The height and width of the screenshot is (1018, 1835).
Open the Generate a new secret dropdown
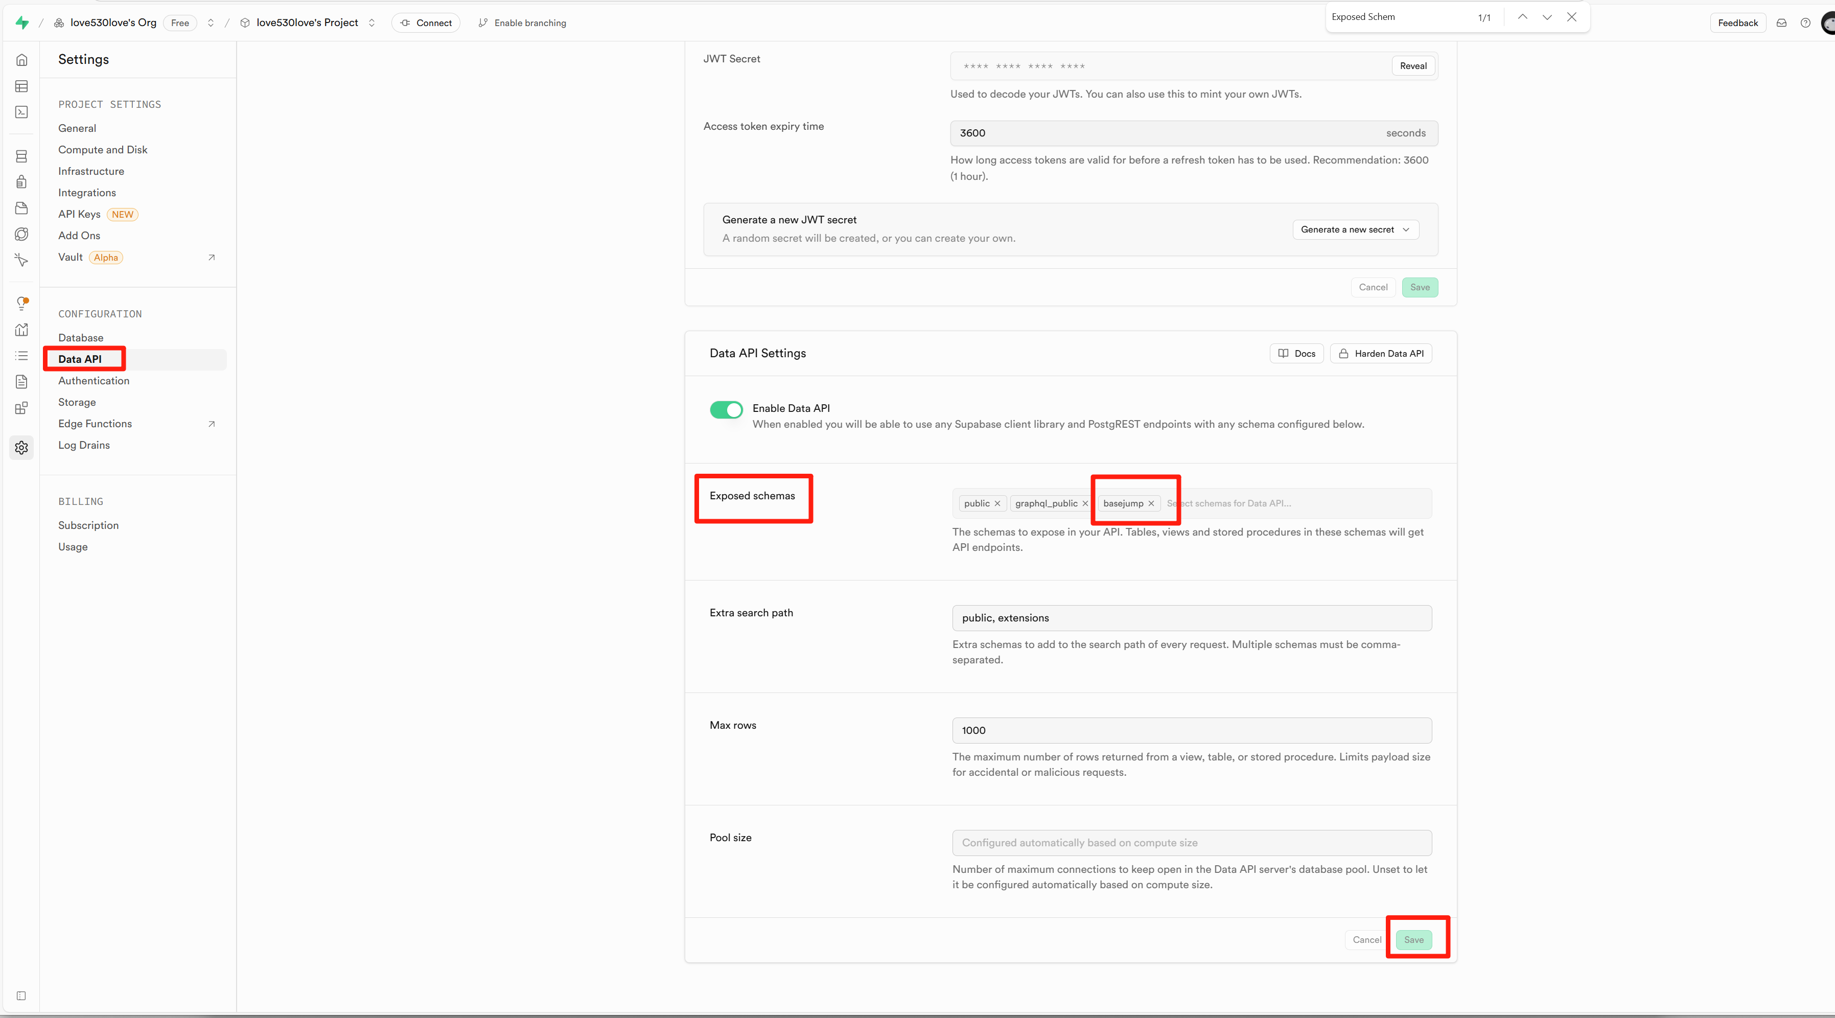click(1355, 229)
